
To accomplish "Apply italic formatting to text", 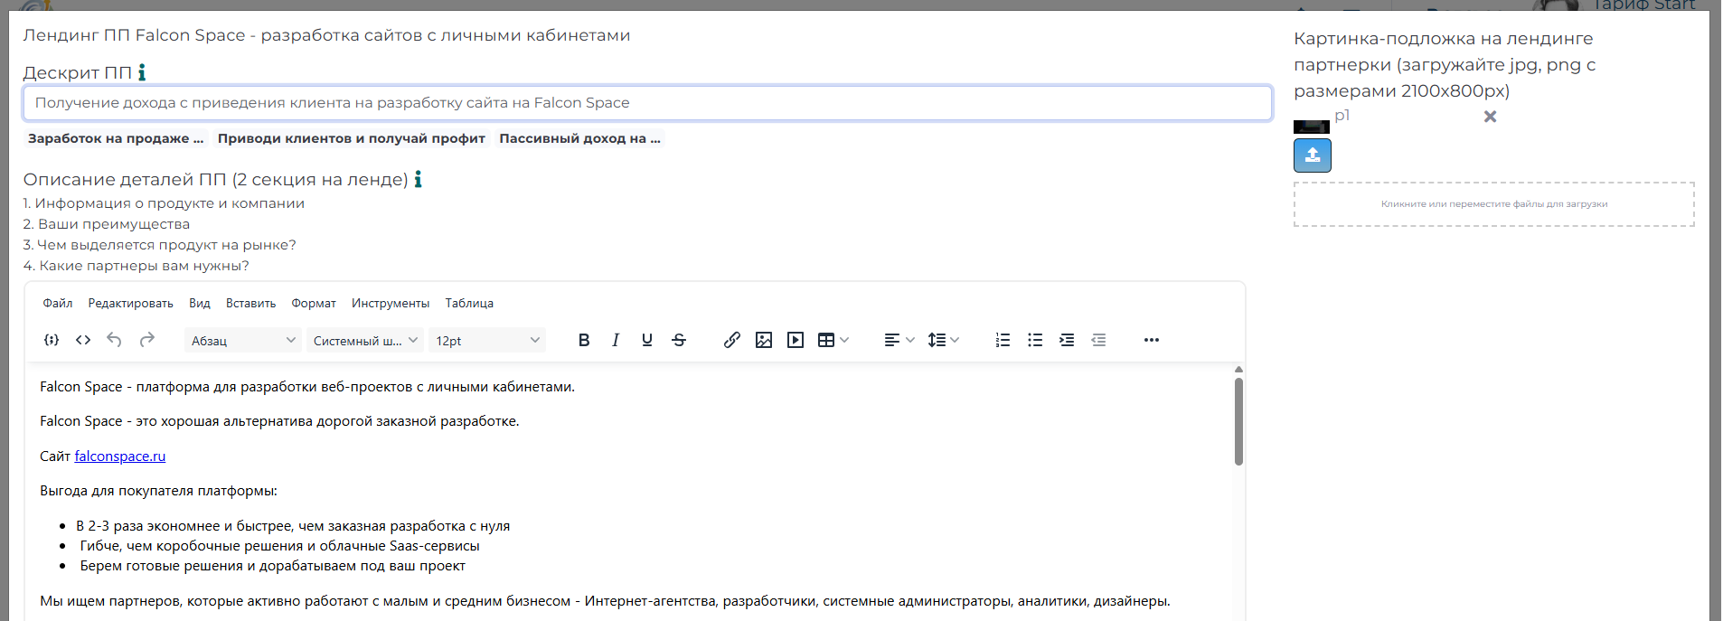I will coord(616,340).
